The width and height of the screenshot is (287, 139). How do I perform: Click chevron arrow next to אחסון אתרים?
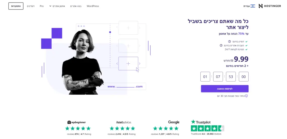[x=50, y=6]
